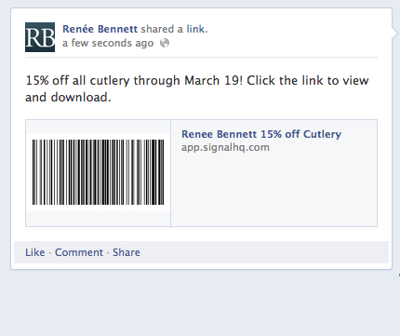Open "Renee Bennett 15% off Cutlery" title
This screenshot has width=400, height=336.
tap(261, 134)
